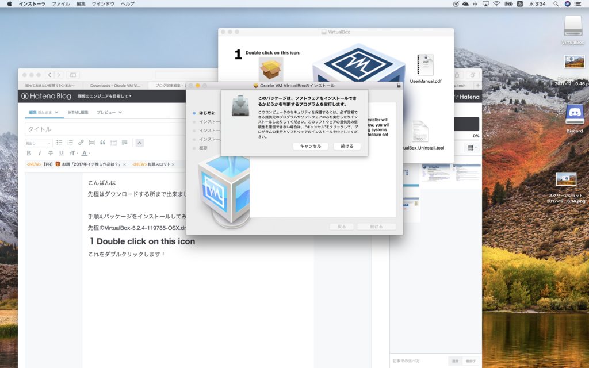The image size is (589, 368).
Task: Click the Apple menu icon
Action: (x=9, y=4)
